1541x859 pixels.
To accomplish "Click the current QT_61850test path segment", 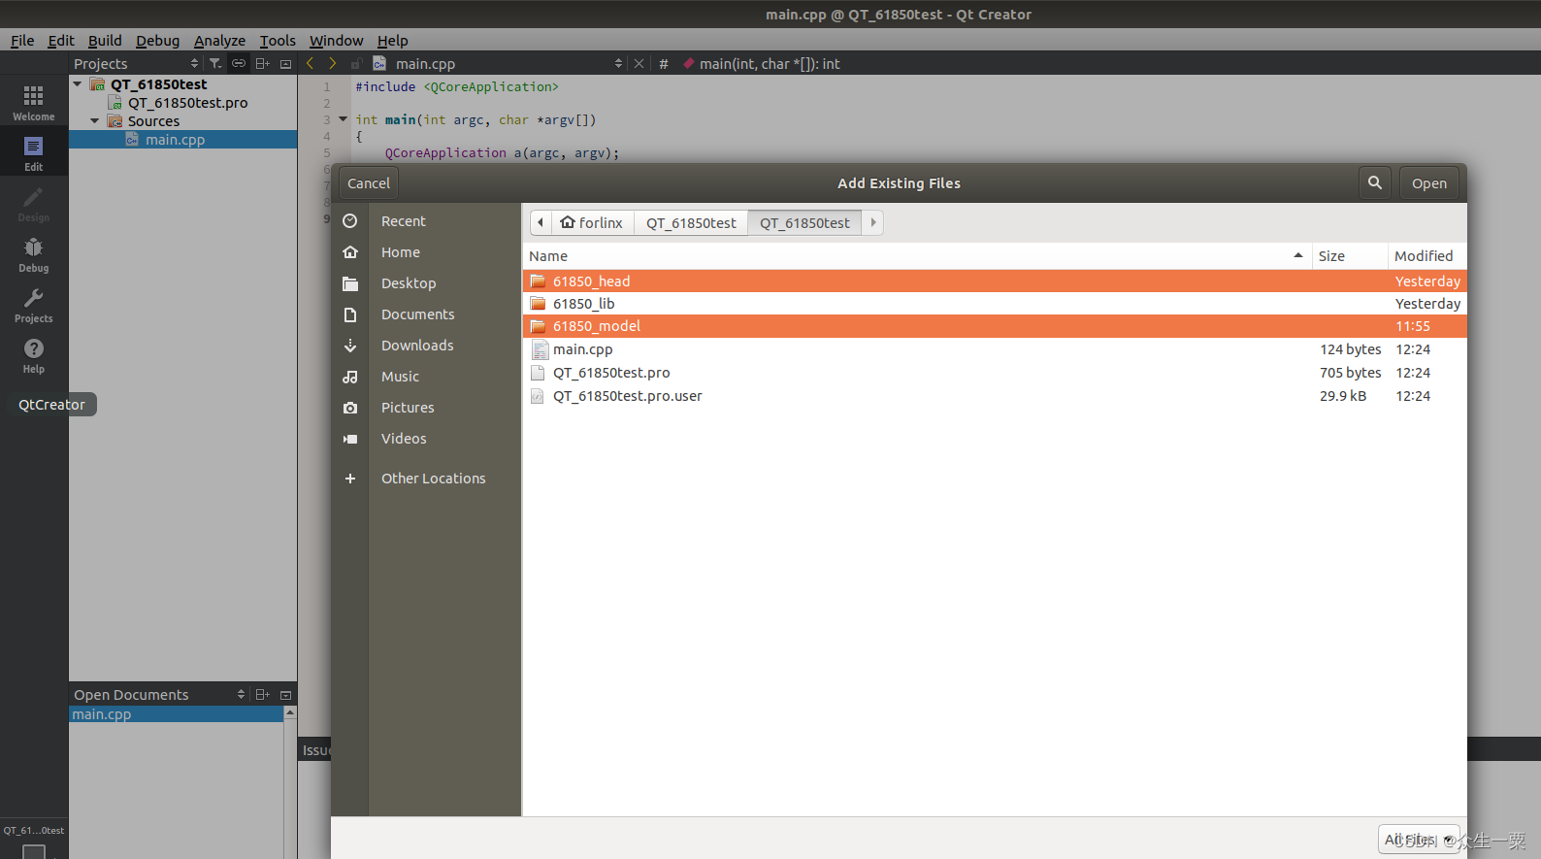I will point(804,222).
